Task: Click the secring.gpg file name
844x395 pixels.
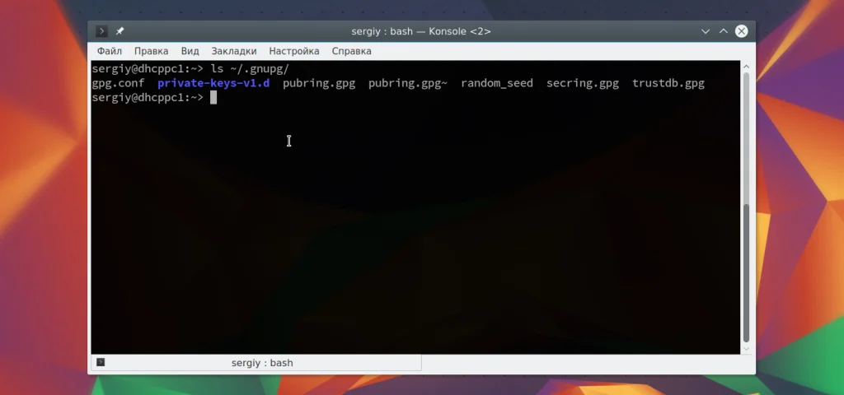Action: (x=583, y=83)
